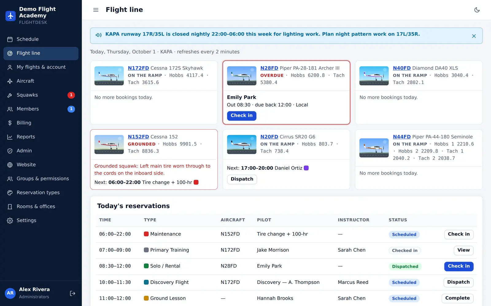Viewport: 491px width, 306px height.
Task: Dispatch the N20FD Cirrus from its card
Action: point(242,179)
